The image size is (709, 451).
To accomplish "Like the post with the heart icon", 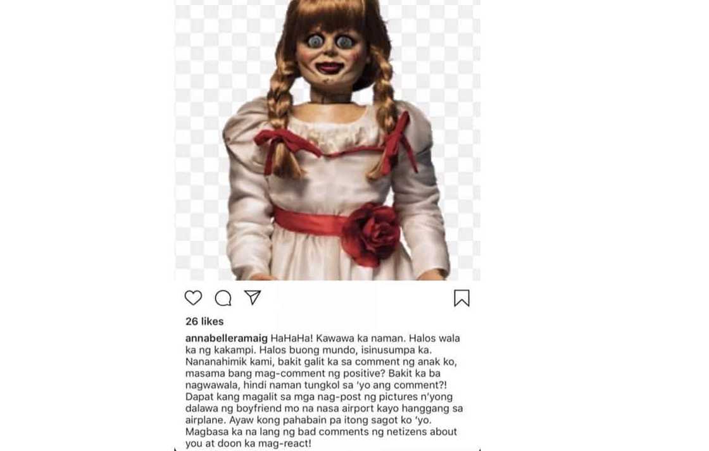I will pyautogui.click(x=193, y=298).
